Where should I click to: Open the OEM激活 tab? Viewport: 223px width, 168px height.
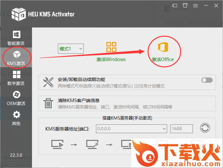(16, 99)
